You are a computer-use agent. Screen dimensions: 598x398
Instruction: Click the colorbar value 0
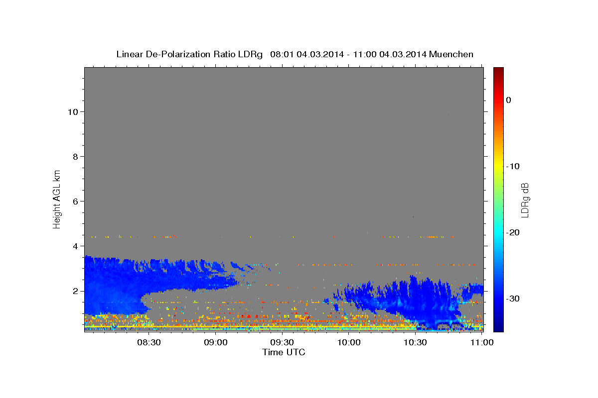point(509,100)
